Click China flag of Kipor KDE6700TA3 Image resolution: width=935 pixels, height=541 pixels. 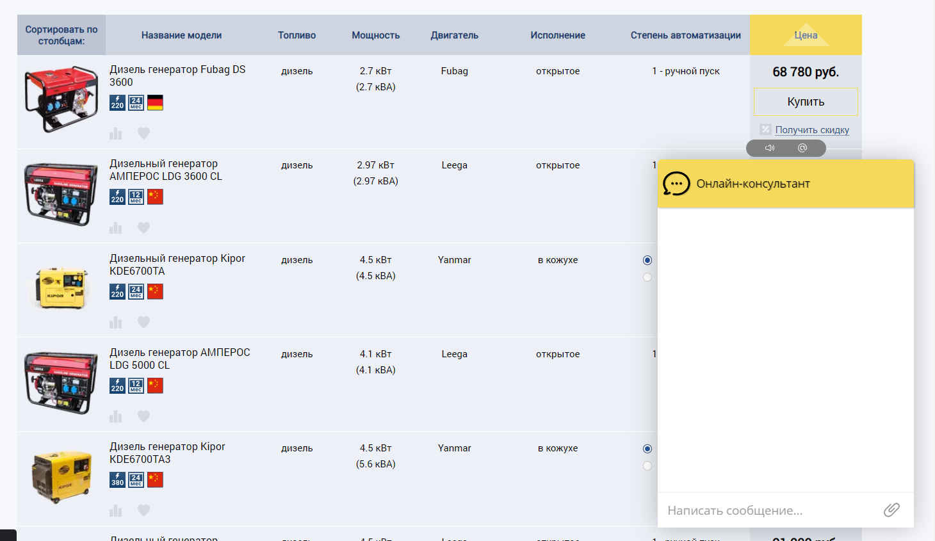pos(155,480)
